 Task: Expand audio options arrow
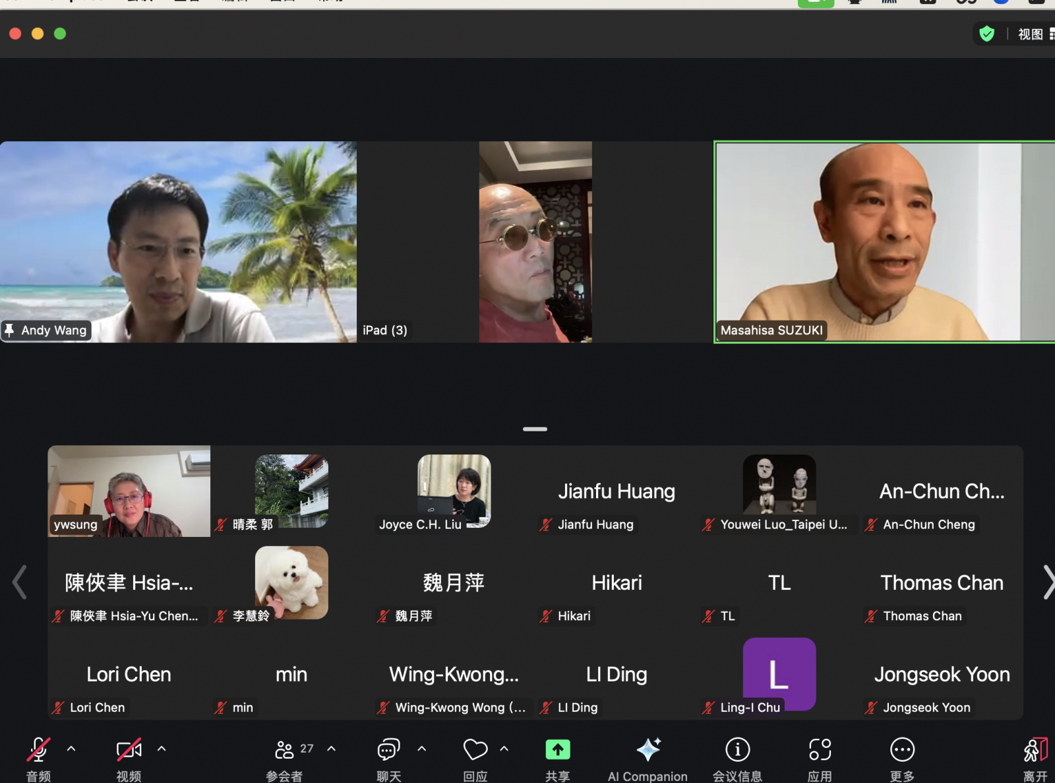[x=71, y=749]
